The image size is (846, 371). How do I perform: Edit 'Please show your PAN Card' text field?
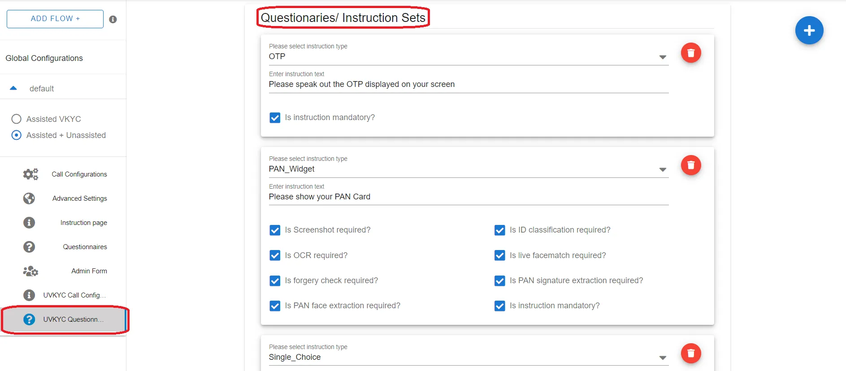tap(469, 197)
